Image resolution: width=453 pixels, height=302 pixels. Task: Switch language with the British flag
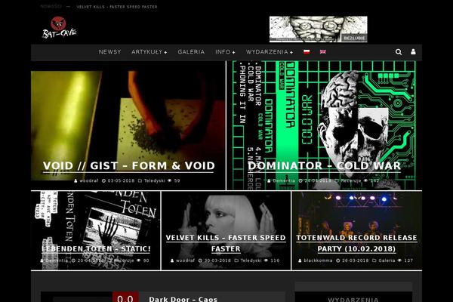[x=322, y=52]
